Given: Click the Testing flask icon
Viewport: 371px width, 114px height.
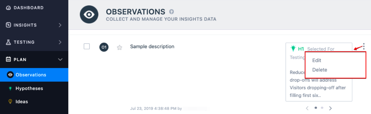Looking at the screenshot, I should [8, 42].
